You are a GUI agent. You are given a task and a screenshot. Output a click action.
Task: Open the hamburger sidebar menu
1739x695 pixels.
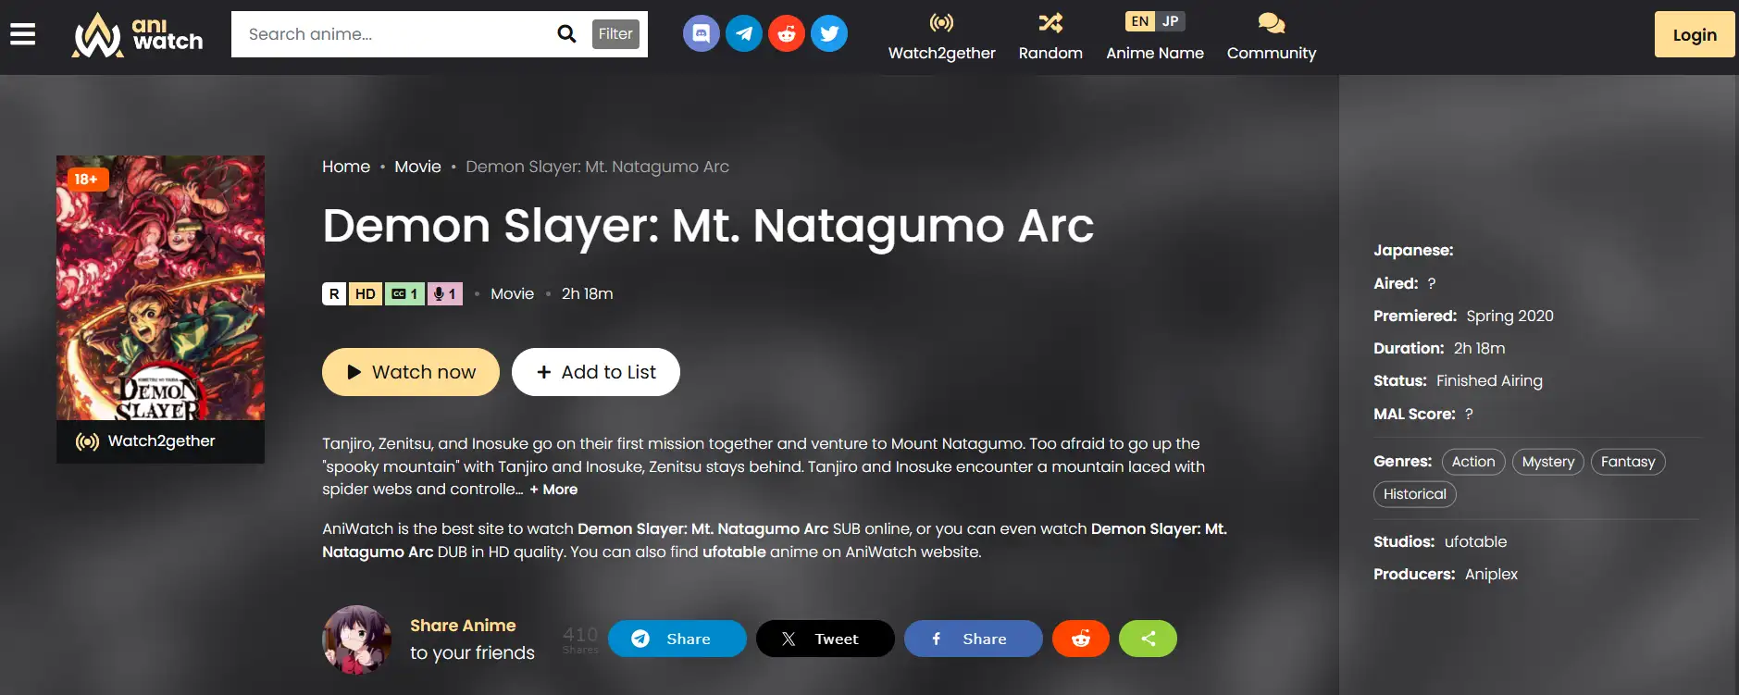pos(23,34)
